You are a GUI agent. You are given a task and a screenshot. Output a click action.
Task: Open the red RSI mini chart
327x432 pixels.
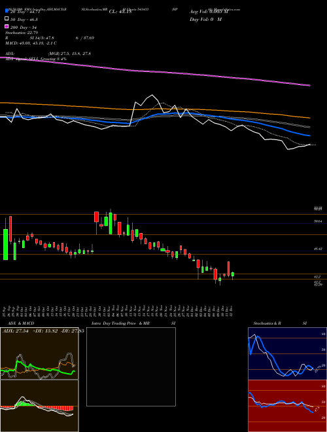point(287,406)
